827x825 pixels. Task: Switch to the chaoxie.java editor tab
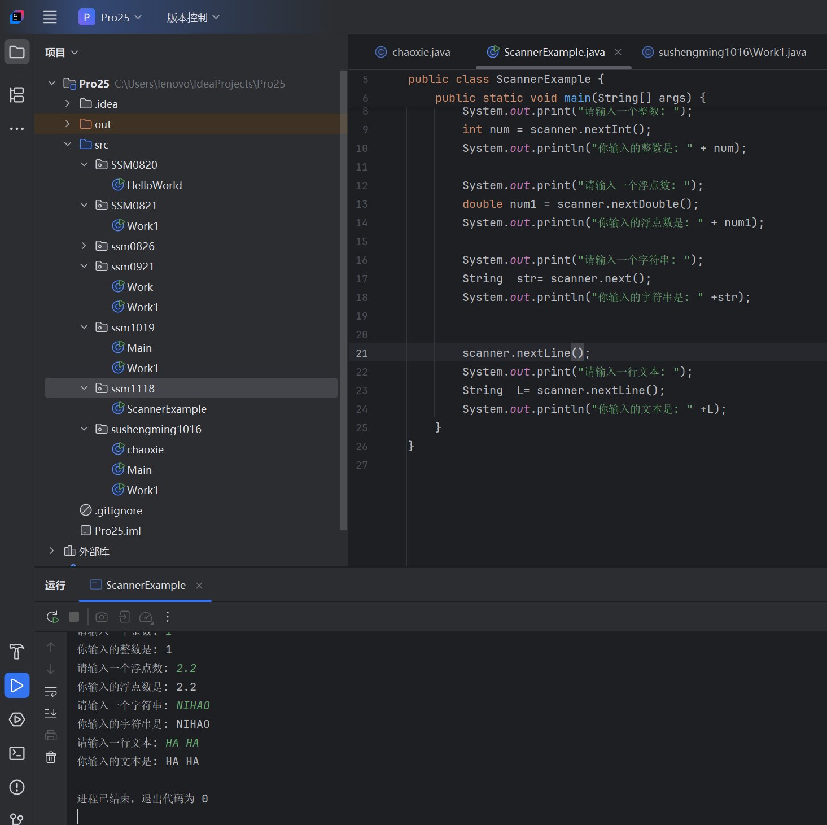tap(413, 52)
